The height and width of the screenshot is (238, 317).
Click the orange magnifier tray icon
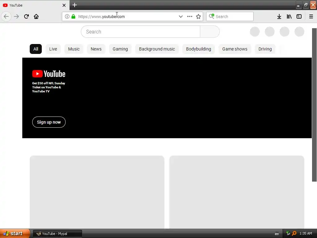tap(294, 233)
